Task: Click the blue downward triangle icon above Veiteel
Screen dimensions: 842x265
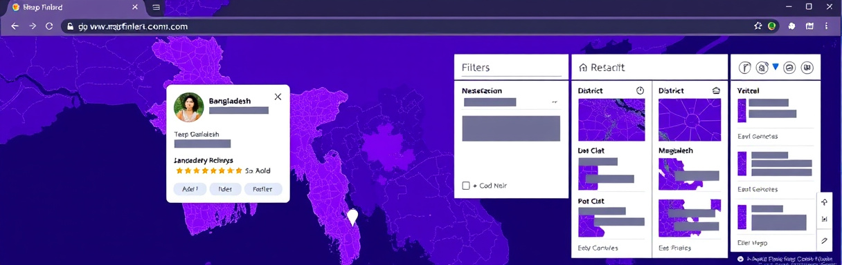Action: tap(776, 67)
